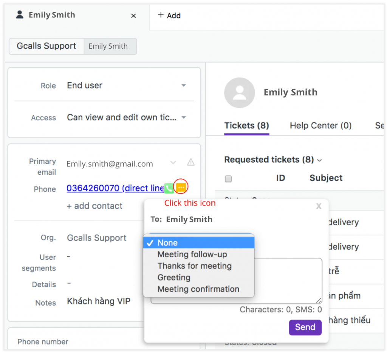Switch to the Help Center (0) tab
Viewport: 387px width, 352px height.
pos(320,126)
